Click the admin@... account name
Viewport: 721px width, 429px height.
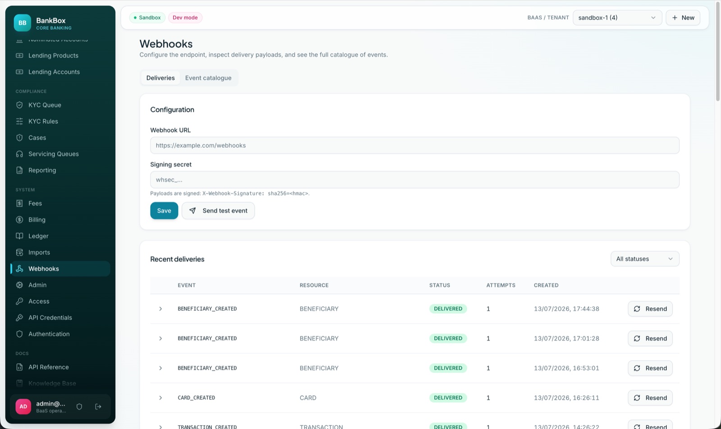point(50,404)
